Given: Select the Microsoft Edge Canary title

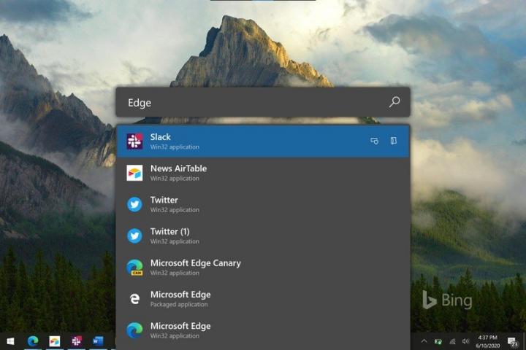Looking at the screenshot, I should coord(196,263).
